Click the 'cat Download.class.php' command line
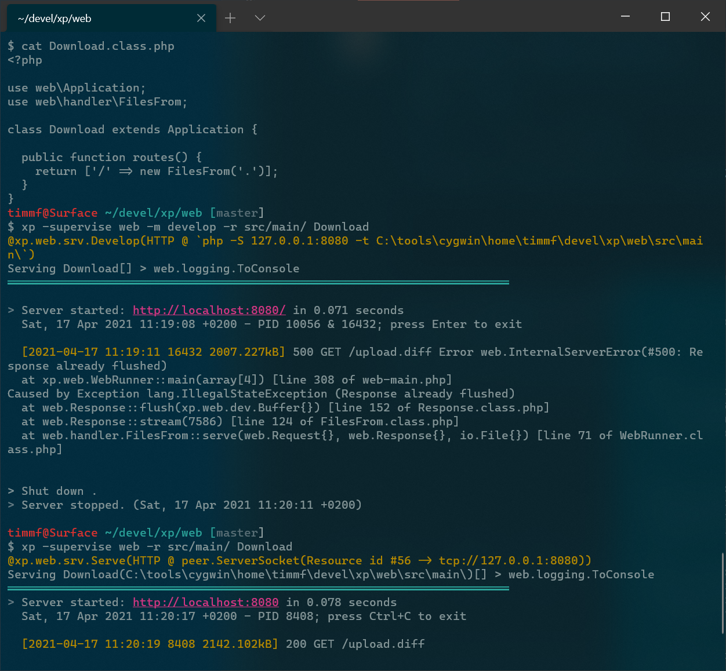 coord(91,46)
